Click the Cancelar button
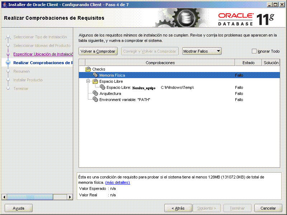This screenshot has height=215, width=287. click(268, 208)
